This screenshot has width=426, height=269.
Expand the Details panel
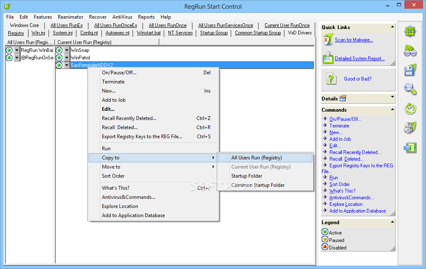(x=392, y=97)
